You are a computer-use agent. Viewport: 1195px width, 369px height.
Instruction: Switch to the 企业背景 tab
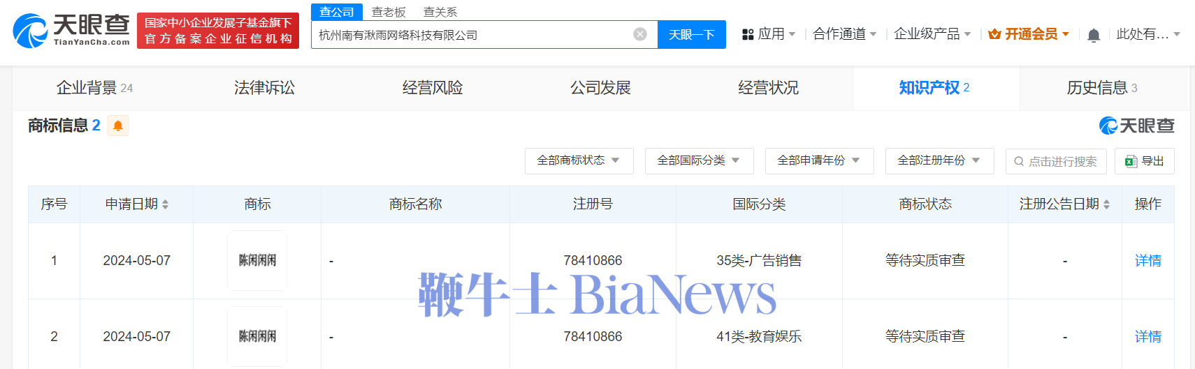[94, 88]
